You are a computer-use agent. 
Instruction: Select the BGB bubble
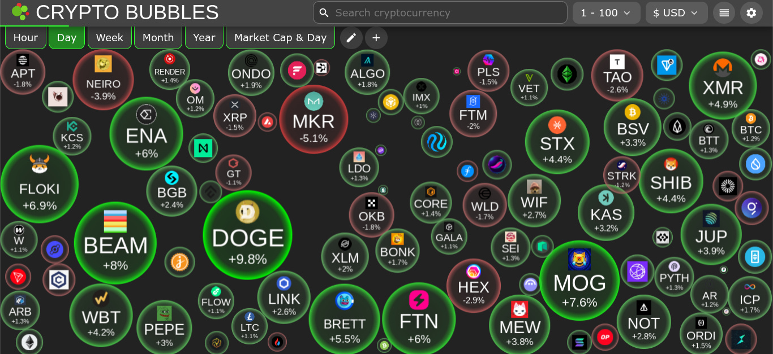[171, 191]
